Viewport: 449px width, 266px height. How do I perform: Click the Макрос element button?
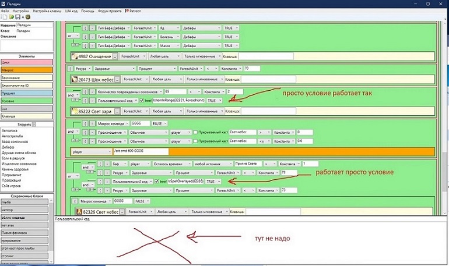(x=26, y=69)
